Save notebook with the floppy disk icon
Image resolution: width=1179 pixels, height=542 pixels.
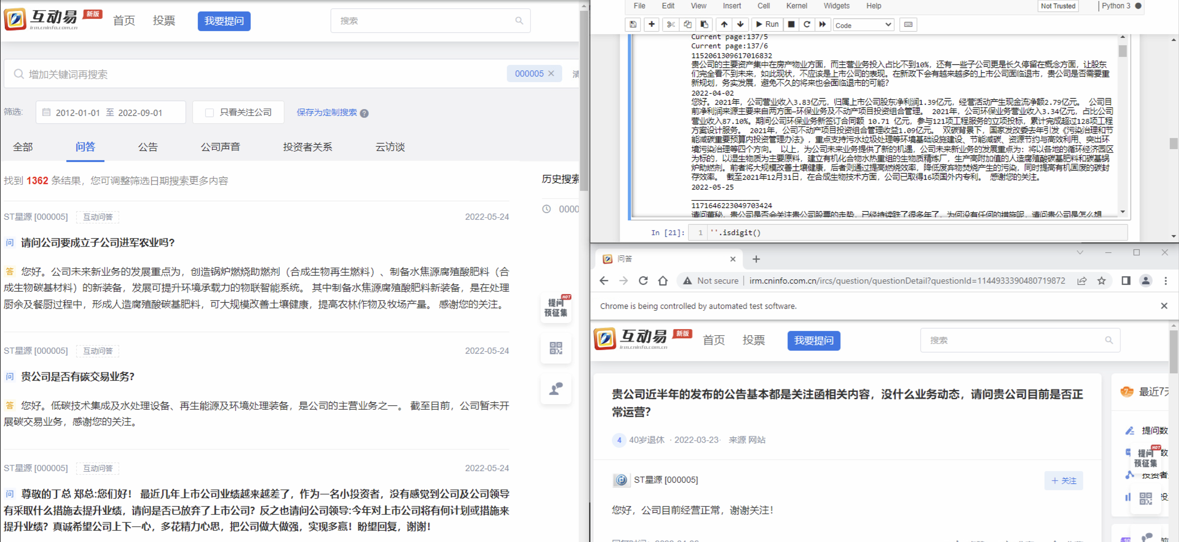tap(633, 25)
